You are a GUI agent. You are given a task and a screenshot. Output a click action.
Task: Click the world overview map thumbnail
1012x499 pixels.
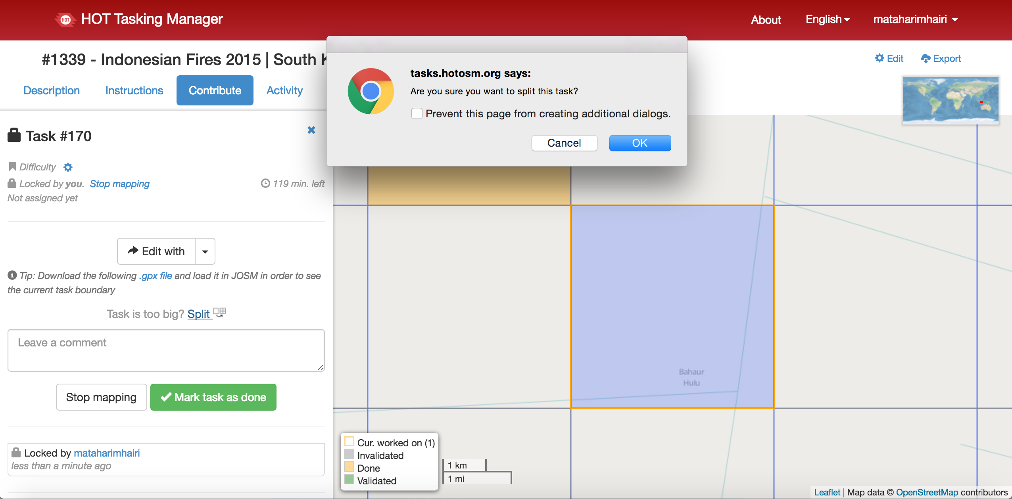click(x=951, y=100)
